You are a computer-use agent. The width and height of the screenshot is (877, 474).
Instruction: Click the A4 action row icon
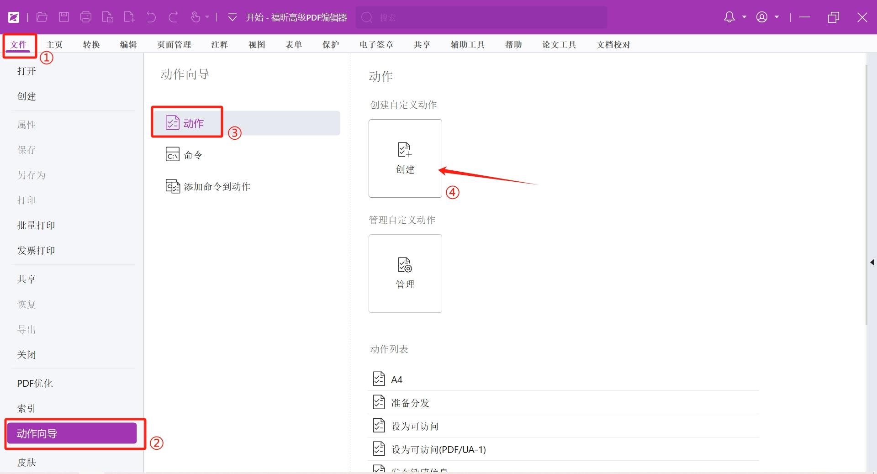(x=379, y=379)
